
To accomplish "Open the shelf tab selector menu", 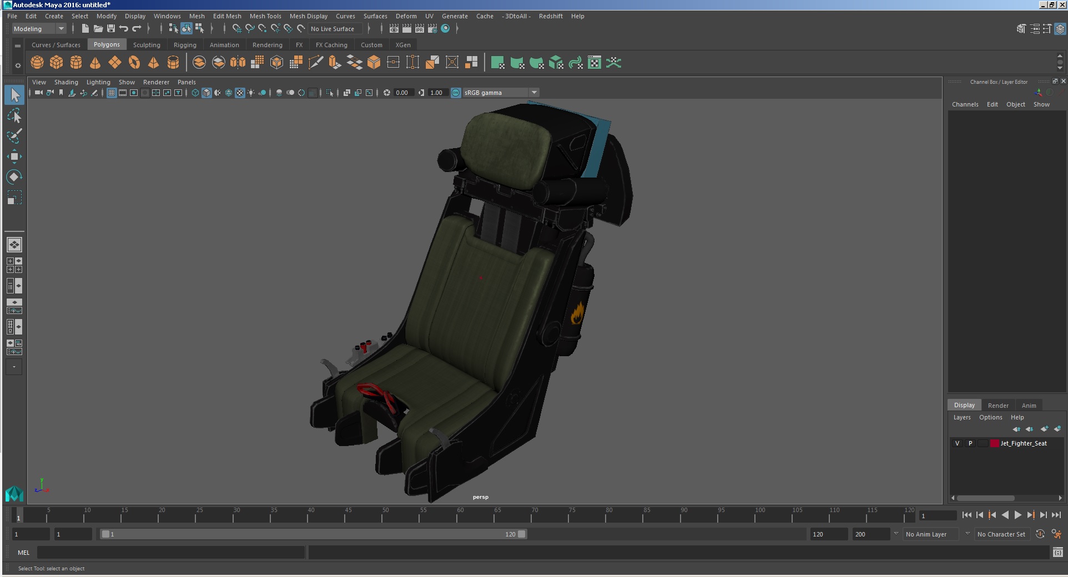I will 18,45.
